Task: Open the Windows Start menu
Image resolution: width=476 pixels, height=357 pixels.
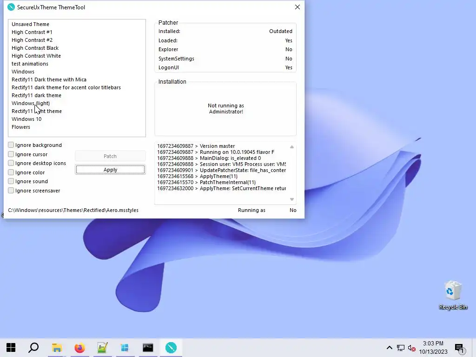Action: tap(11, 348)
